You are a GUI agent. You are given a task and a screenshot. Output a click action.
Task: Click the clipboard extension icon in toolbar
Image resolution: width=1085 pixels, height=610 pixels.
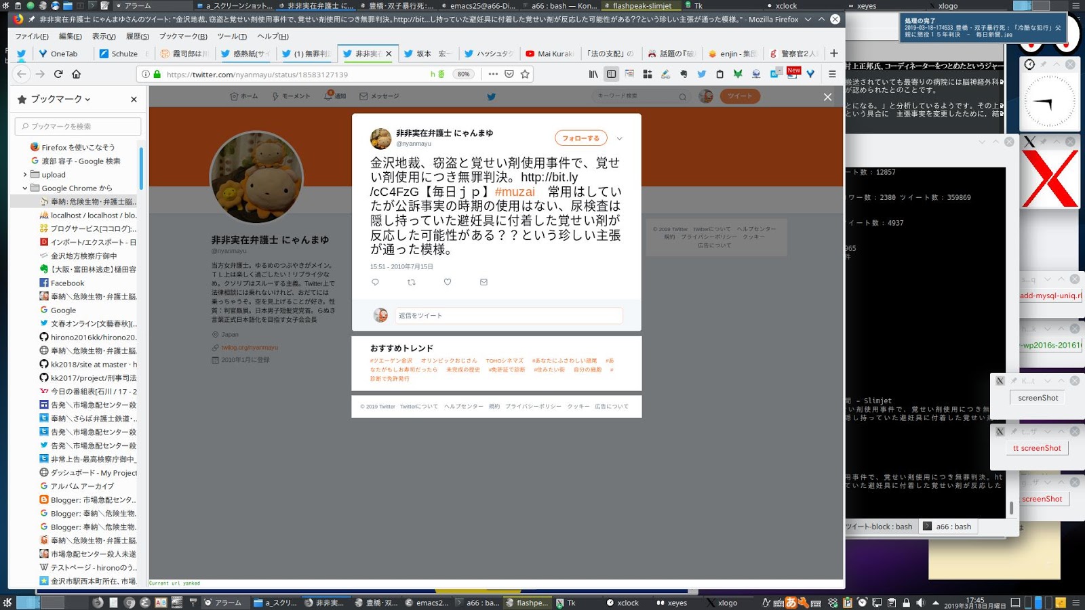click(719, 74)
